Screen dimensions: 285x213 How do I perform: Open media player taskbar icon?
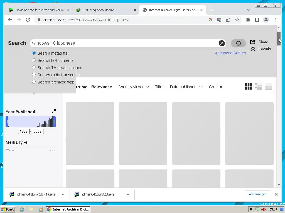pos(41,209)
